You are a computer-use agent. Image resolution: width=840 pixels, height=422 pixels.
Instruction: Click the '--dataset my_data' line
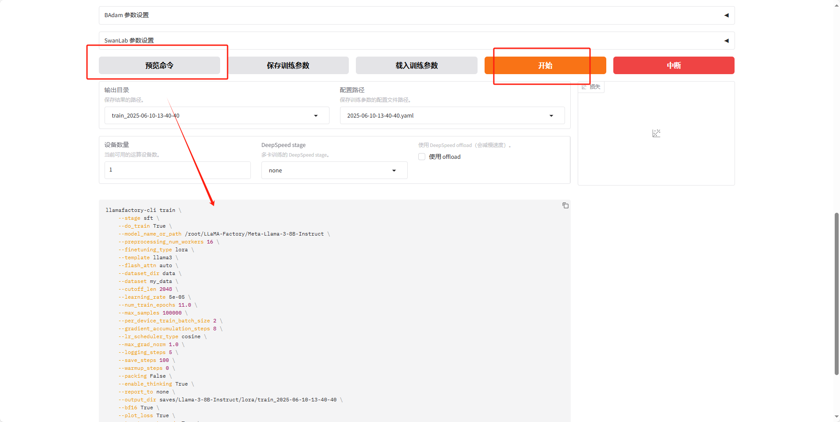148,281
